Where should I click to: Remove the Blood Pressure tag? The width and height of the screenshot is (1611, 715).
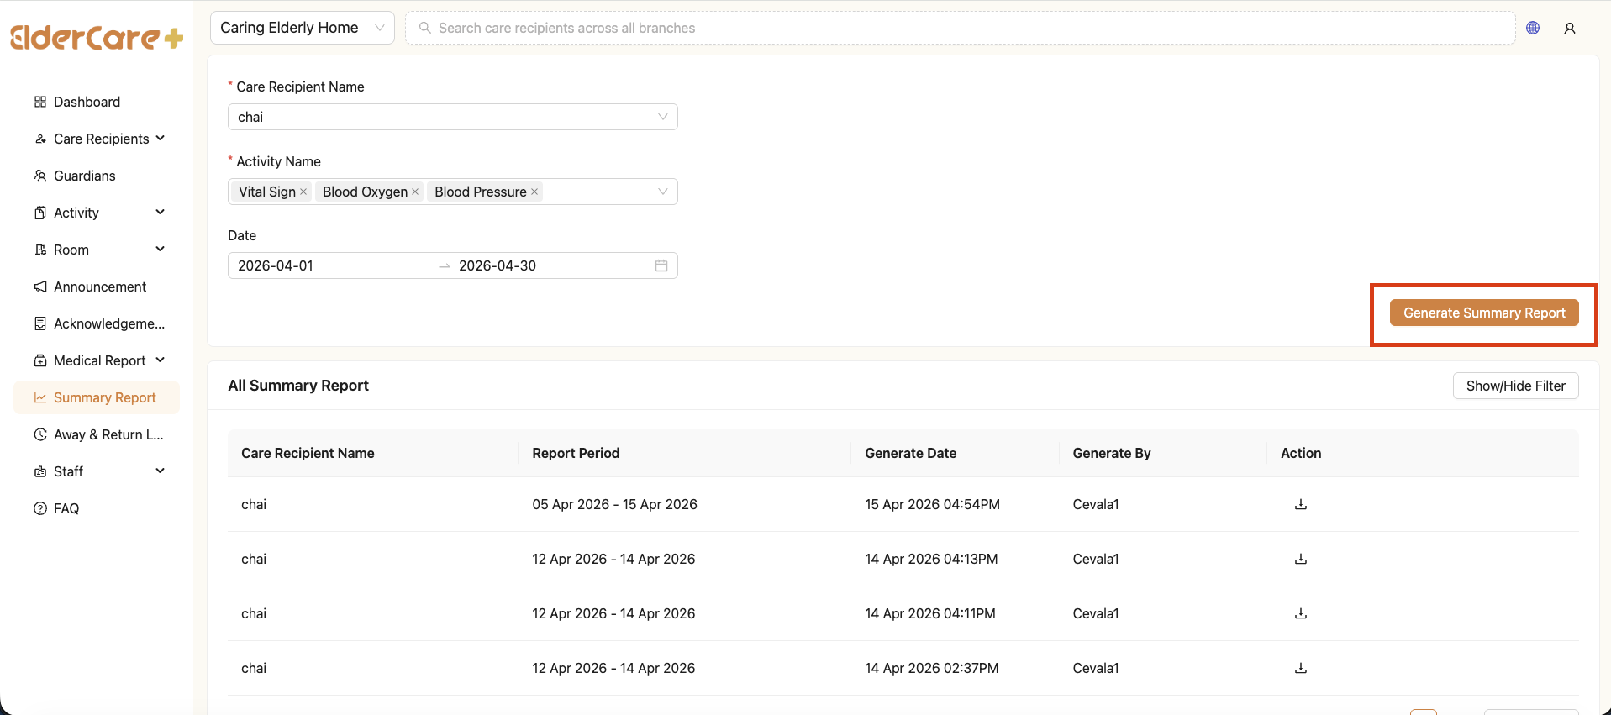pos(534,192)
